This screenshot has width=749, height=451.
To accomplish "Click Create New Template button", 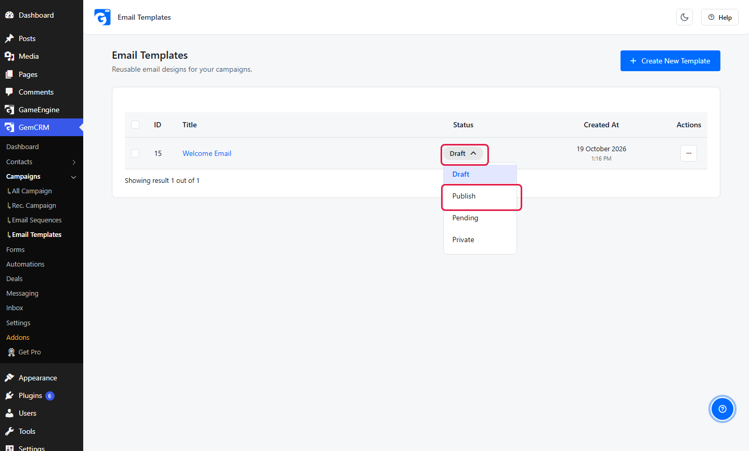I will pyautogui.click(x=670, y=61).
